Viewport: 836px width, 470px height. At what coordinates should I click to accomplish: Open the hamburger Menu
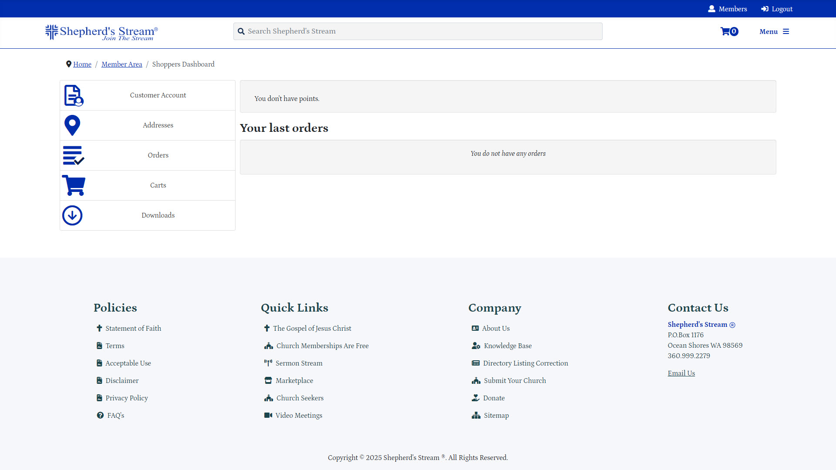(x=774, y=31)
